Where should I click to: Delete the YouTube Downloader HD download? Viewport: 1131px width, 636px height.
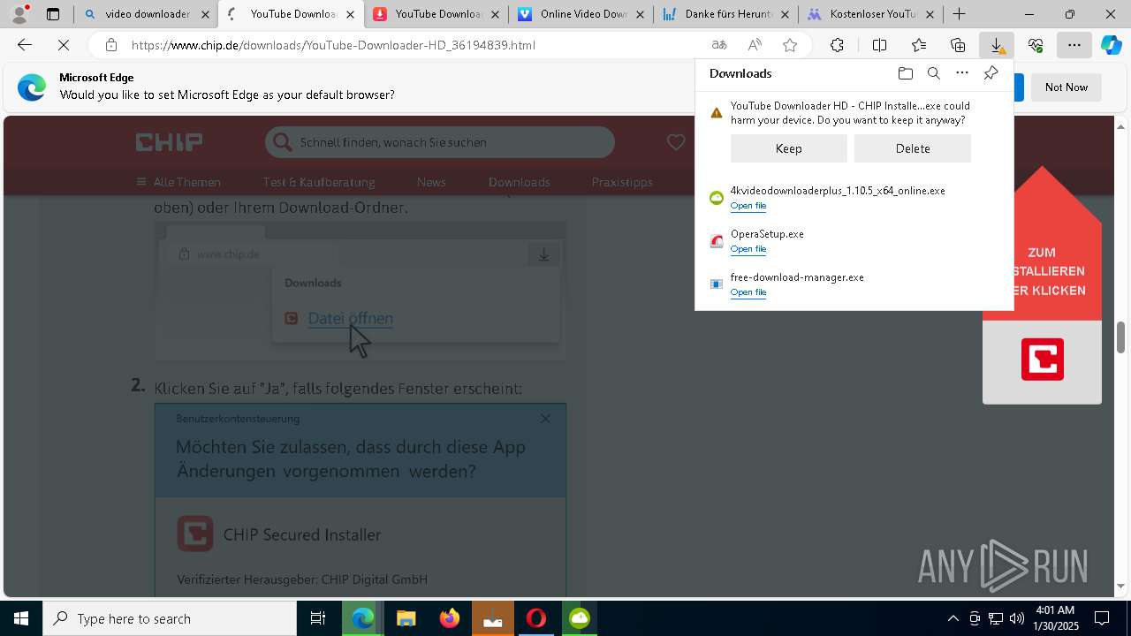tap(913, 148)
